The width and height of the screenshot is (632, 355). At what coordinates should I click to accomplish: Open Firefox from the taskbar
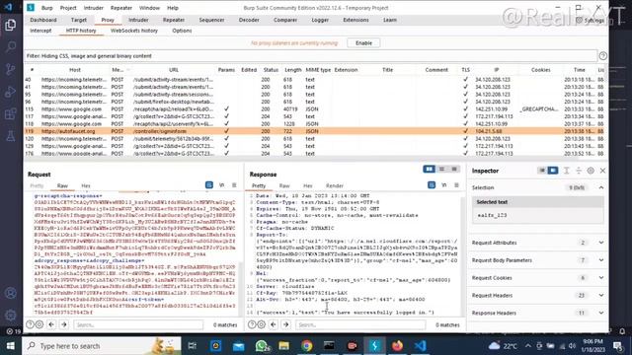tap(397, 346)
